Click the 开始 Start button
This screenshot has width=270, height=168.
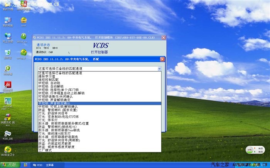[x=10, y=165]
